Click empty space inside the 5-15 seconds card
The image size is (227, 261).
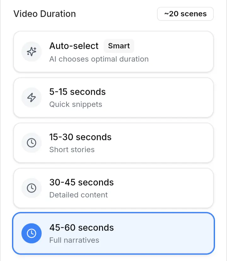159,97
